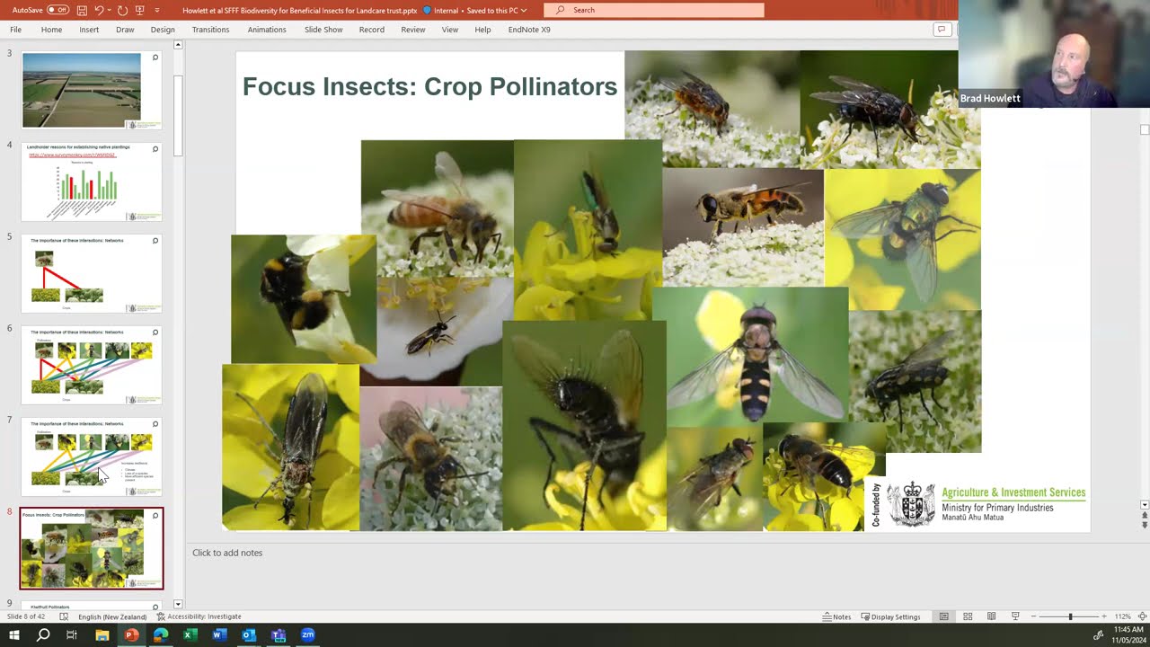Image resolution: width=1150 pixels, height=647 pixels.
Task: Click the 112% zoom level
Action: pos(1122,616)
